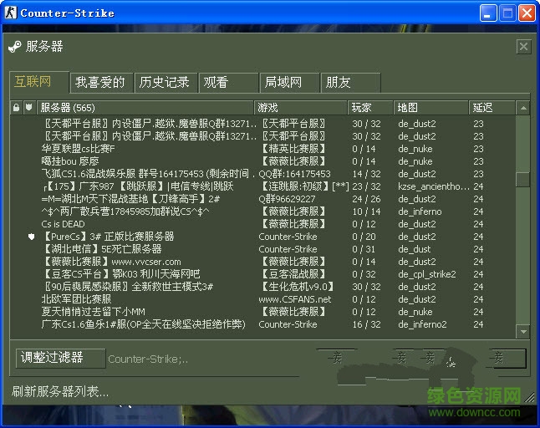Image resolution: width=540 pixels, height=428 pixels.
Task: Select the Cs is DEAD server
Action: click(x=263, y=224)
